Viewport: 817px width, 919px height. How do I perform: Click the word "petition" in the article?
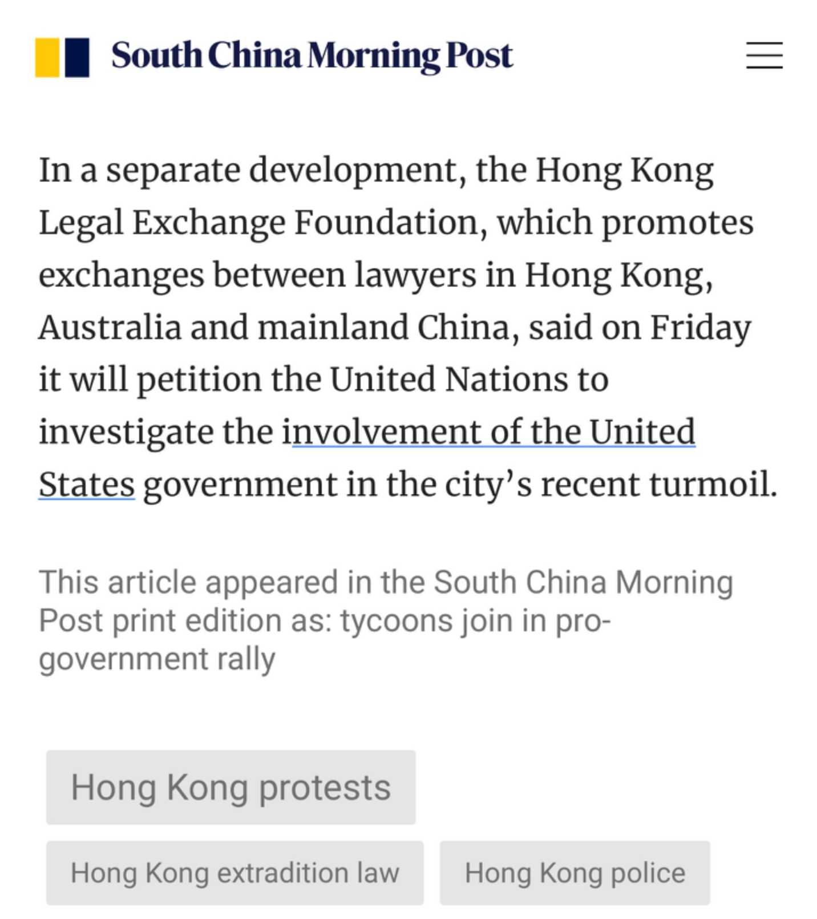pos(199,380)
